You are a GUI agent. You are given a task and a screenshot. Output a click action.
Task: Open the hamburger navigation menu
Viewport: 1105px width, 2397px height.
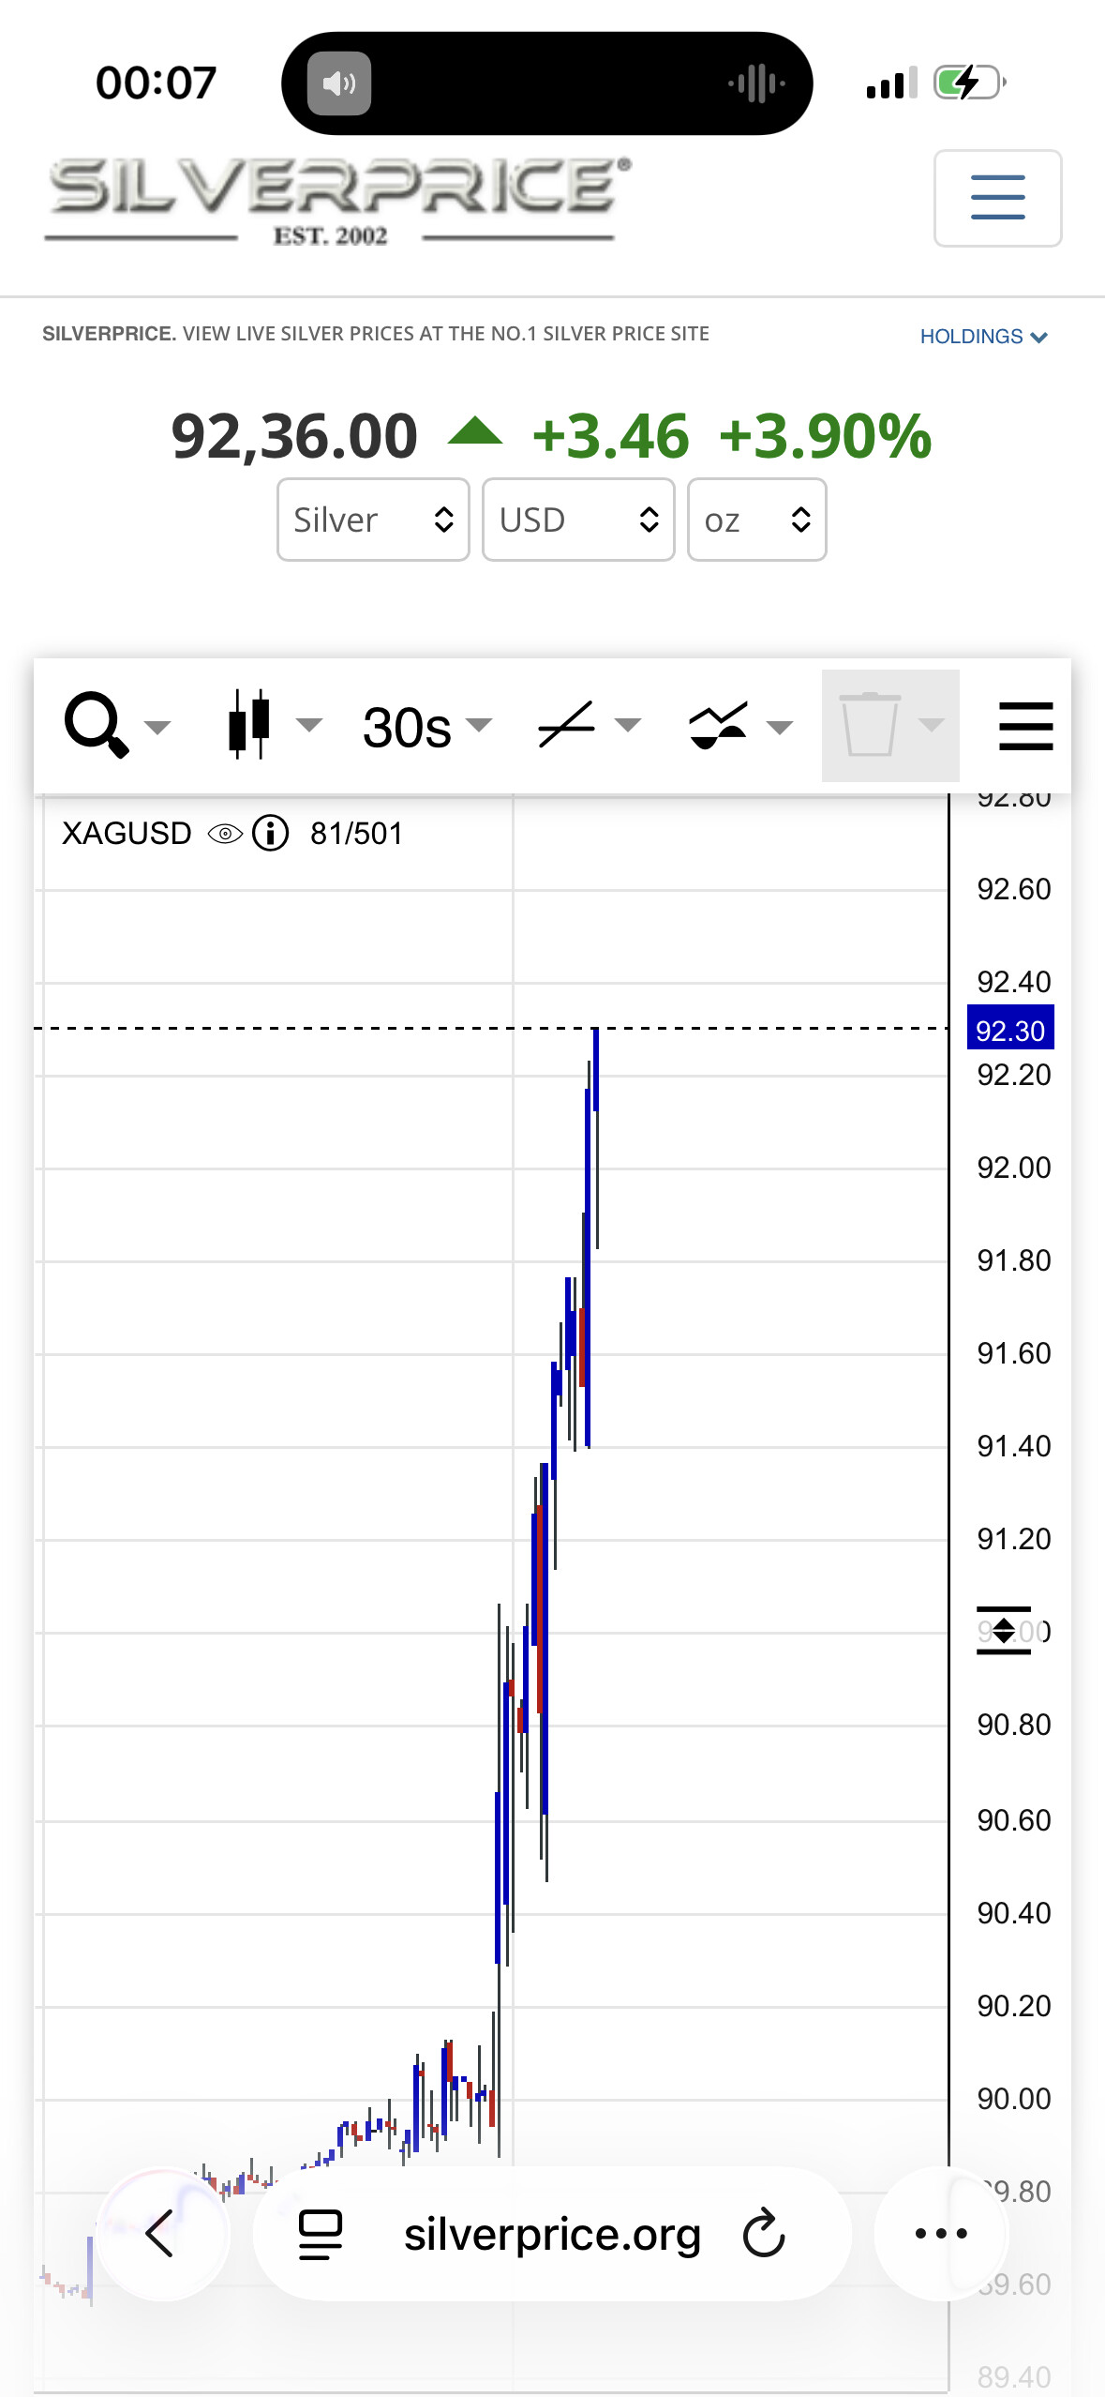[997, 198]
